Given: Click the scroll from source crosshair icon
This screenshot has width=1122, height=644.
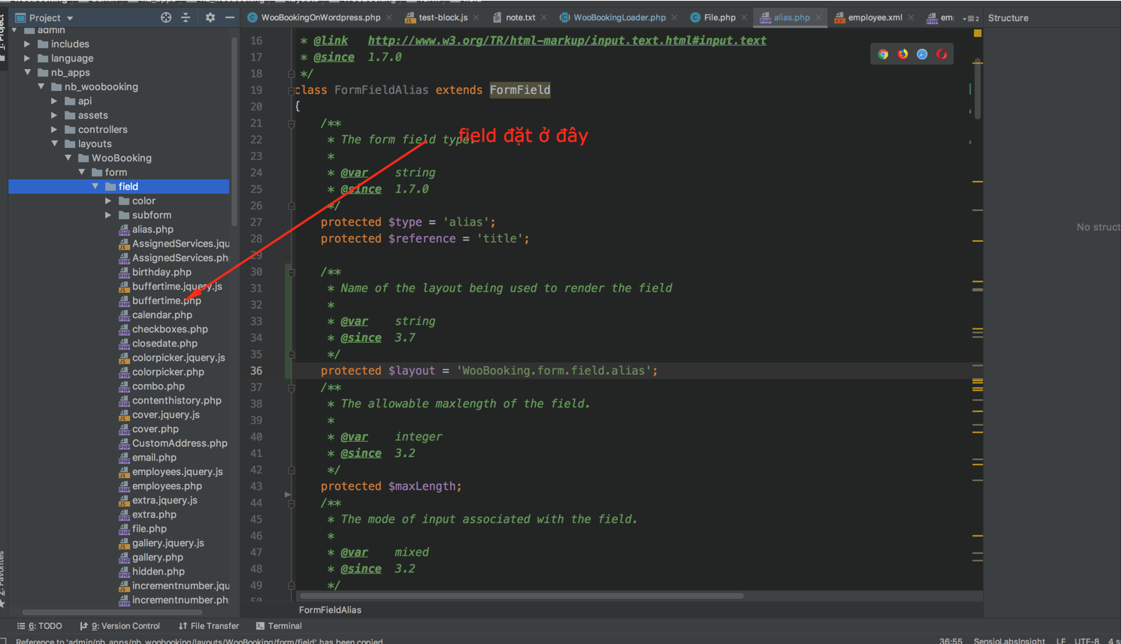Looking at the screenshot, I should pyautogui.click(x=166, y=17).
